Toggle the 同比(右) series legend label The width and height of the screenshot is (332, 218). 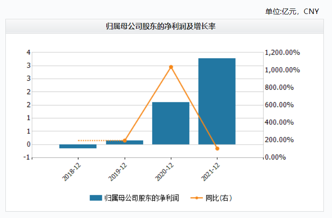(x=219, y=198)
